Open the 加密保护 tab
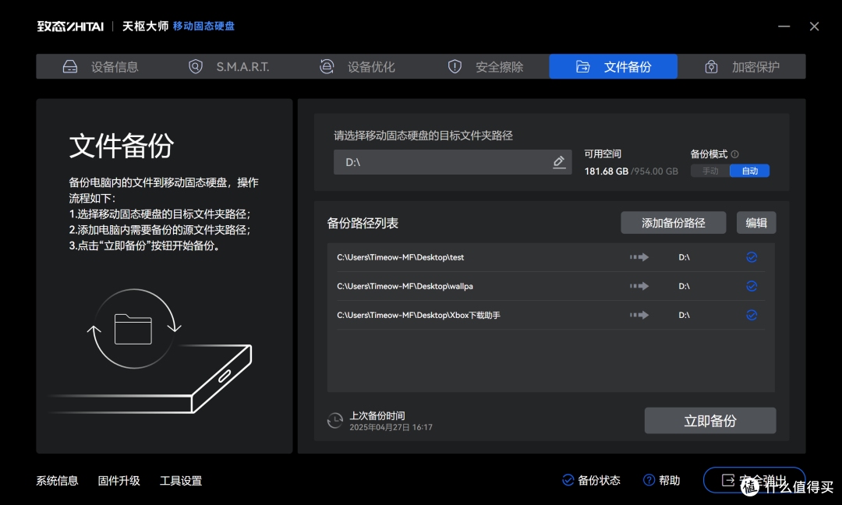The width and height of the screenshot is (842, 505). coord(741,66)
